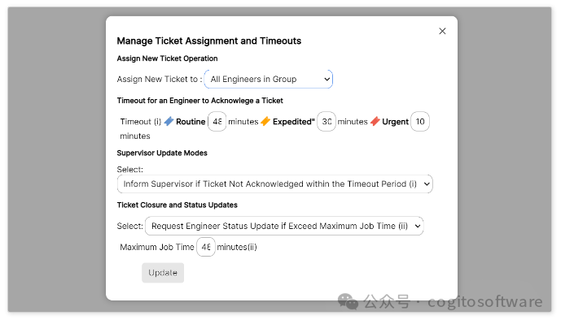Click the Maximum Job Time input field
The height and width of the screenshot is (324, 561).
coord(206,247)
